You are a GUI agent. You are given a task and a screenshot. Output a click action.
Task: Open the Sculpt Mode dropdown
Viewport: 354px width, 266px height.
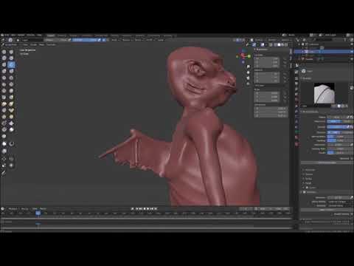coord(10,44)
